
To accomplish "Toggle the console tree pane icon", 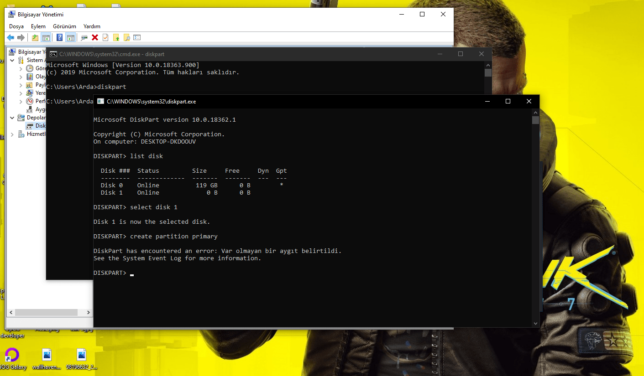I will click(46, 37).
